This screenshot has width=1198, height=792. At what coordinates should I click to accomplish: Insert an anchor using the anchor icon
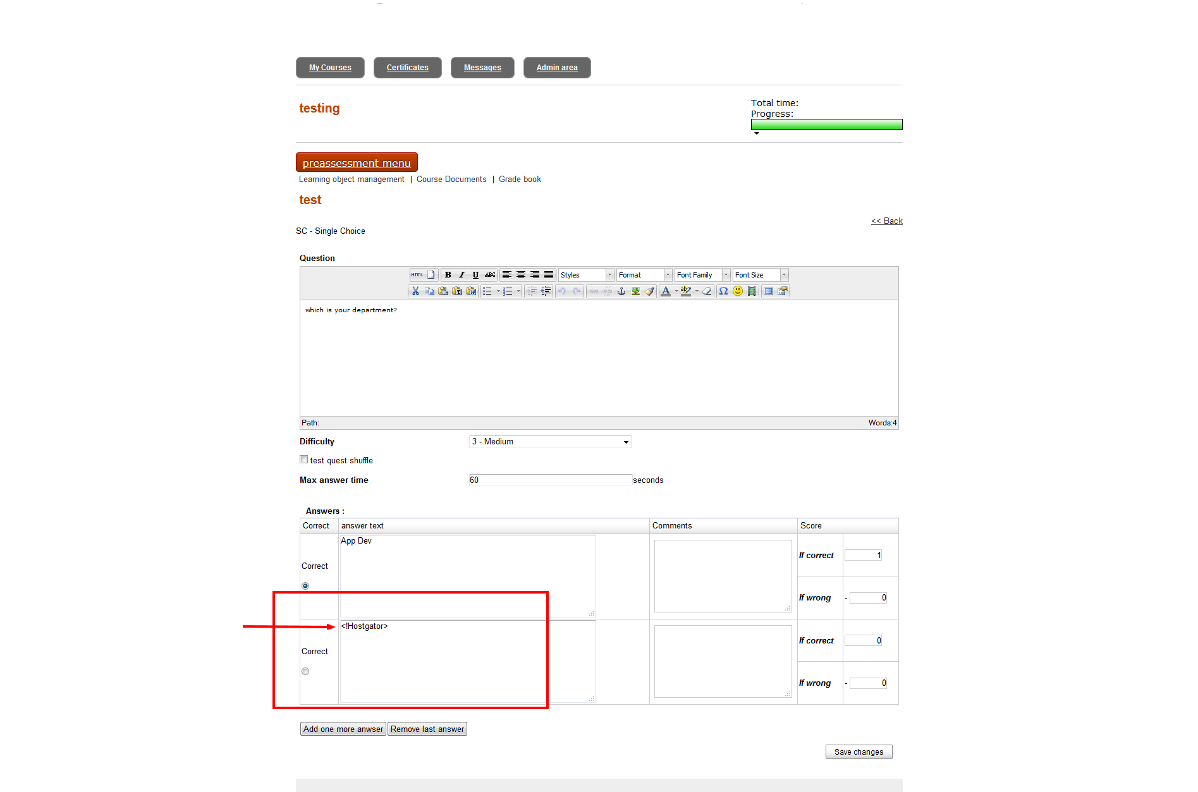[621, 291]
